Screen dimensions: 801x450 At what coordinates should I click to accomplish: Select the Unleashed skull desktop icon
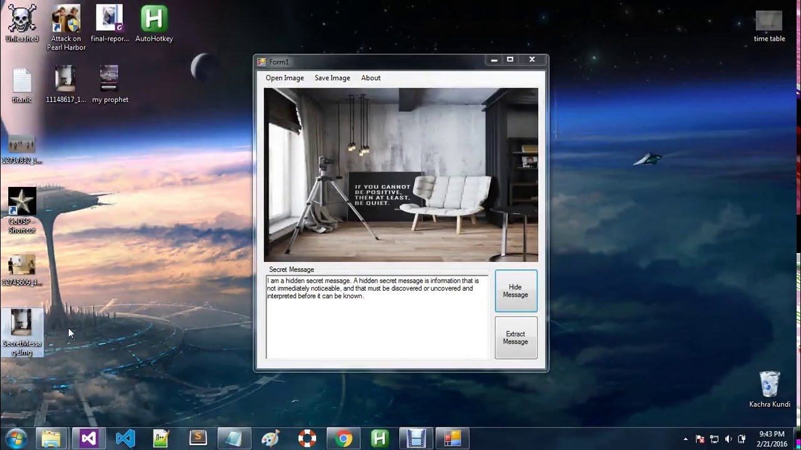point(22,24)
